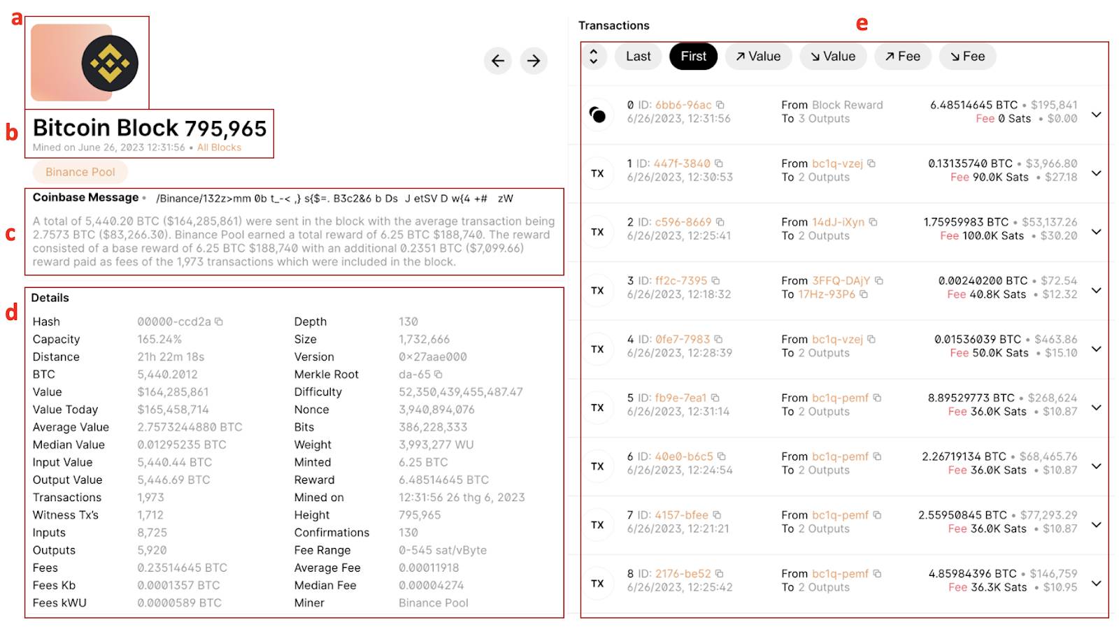
Task: Expand transaction 6 details chevron
Action: tap(1096, 466)
